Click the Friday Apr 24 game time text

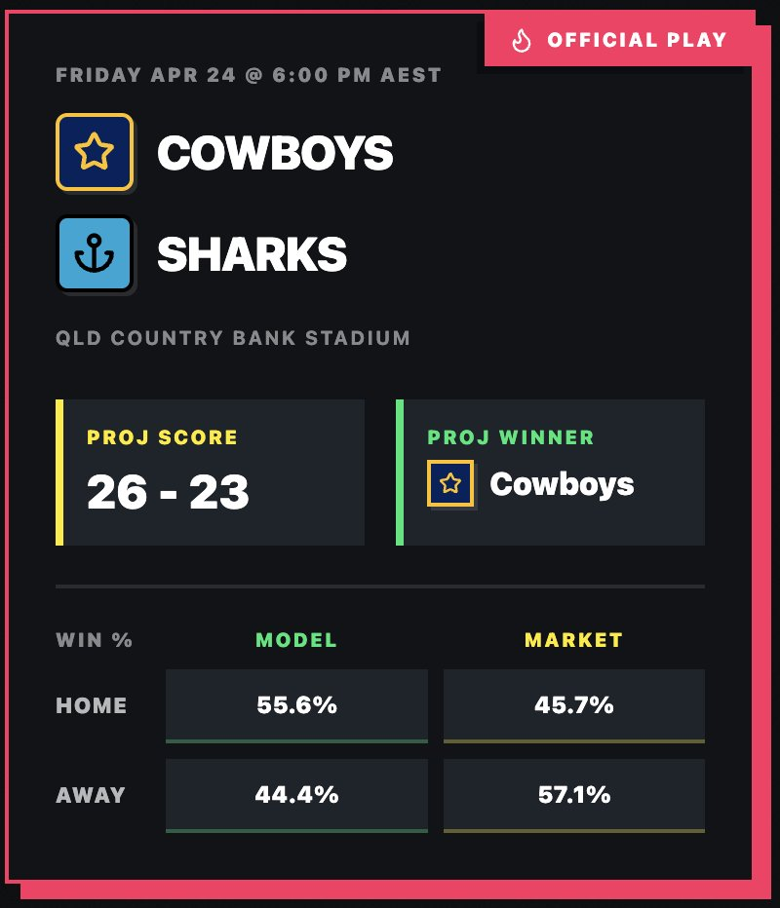[249, 75]
